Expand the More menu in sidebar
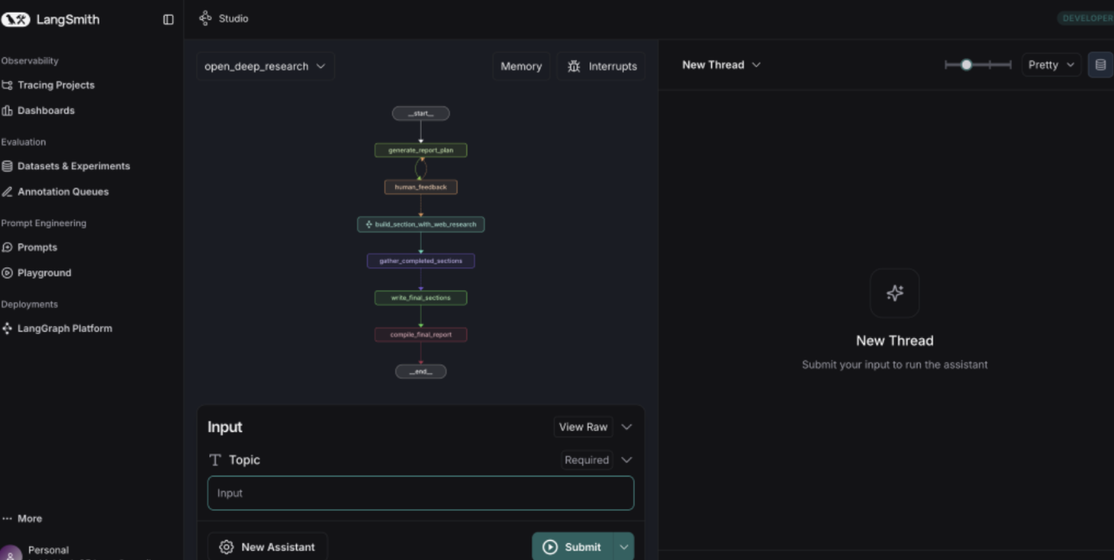The width and height of the screenshot is (1114, 560). 22,519
